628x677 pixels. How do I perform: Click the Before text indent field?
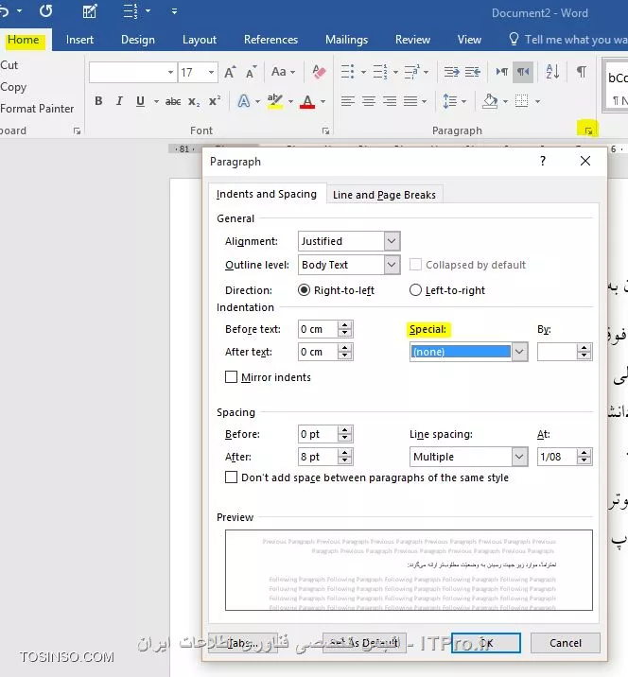318,329
